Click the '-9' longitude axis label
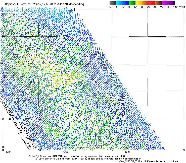Viewport: 186px width, 163px height. 75,150
